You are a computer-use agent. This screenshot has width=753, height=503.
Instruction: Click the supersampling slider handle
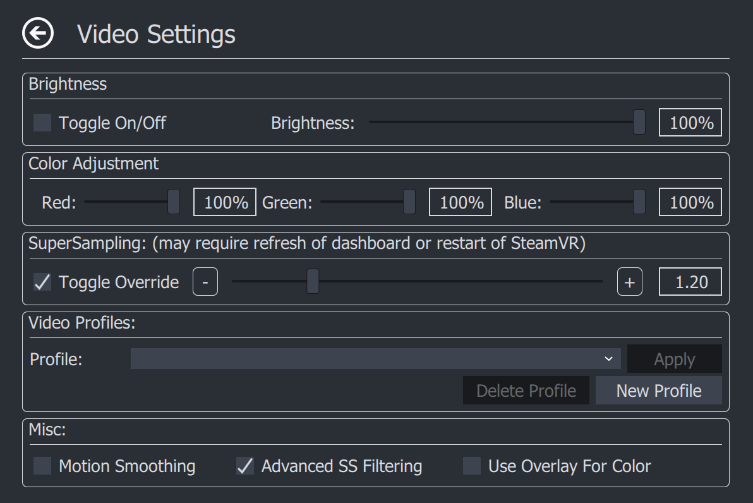pyautogui.click(x=313, y=282)
